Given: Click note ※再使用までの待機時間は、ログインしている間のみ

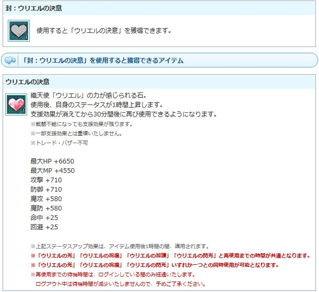Looking at the screenshot, I should coord(113,275).
